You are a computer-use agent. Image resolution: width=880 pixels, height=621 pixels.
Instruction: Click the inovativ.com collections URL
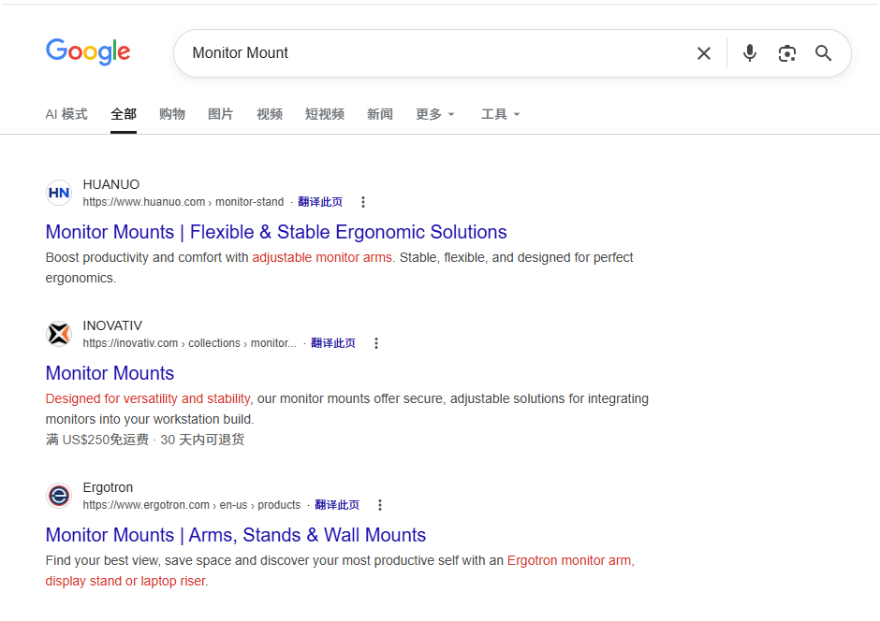pos(190,343)
